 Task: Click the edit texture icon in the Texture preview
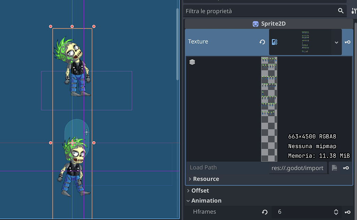click(274, 41)
